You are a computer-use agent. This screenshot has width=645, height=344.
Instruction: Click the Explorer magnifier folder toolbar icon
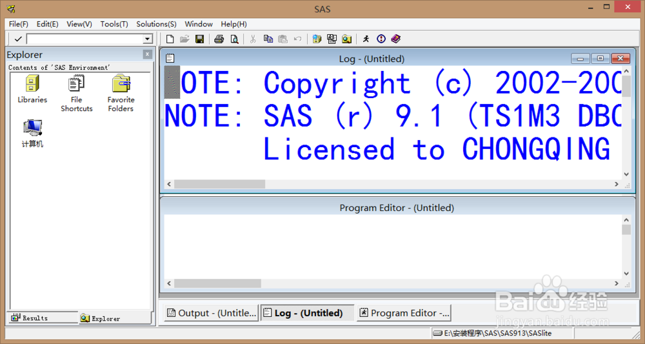[x=347, y=39]
